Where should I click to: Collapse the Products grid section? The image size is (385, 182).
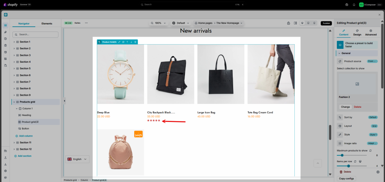pyautogui.click(x=14, y=102)
